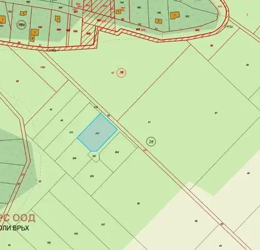Click red parcel label 44
This screenshot has width=260, height=250.
(17, 81)
